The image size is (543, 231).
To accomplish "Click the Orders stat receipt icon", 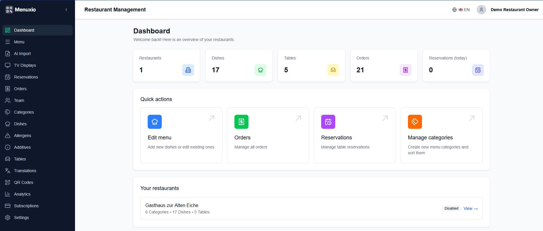I will (x=406, y=70).
